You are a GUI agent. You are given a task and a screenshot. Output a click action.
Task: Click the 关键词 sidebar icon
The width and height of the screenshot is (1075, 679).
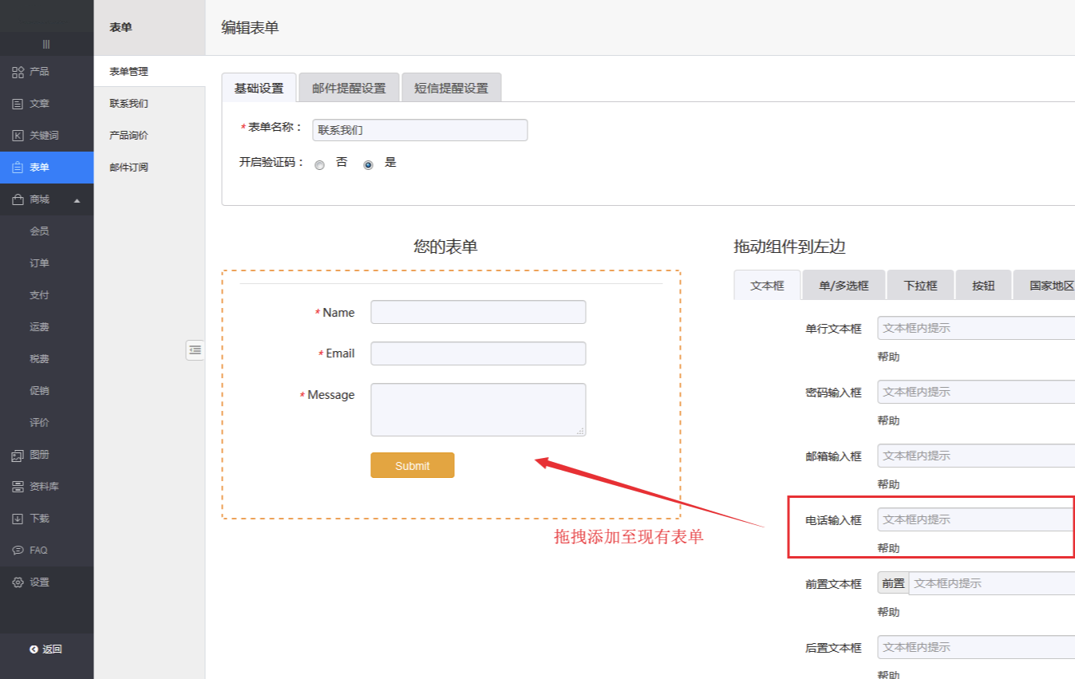click(18, 136)
